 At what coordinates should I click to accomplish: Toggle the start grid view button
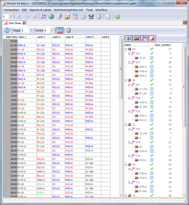(x=60, y=30)
